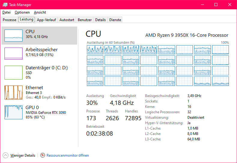
Task: Open the Optionen menu
Action: [22, 12]
